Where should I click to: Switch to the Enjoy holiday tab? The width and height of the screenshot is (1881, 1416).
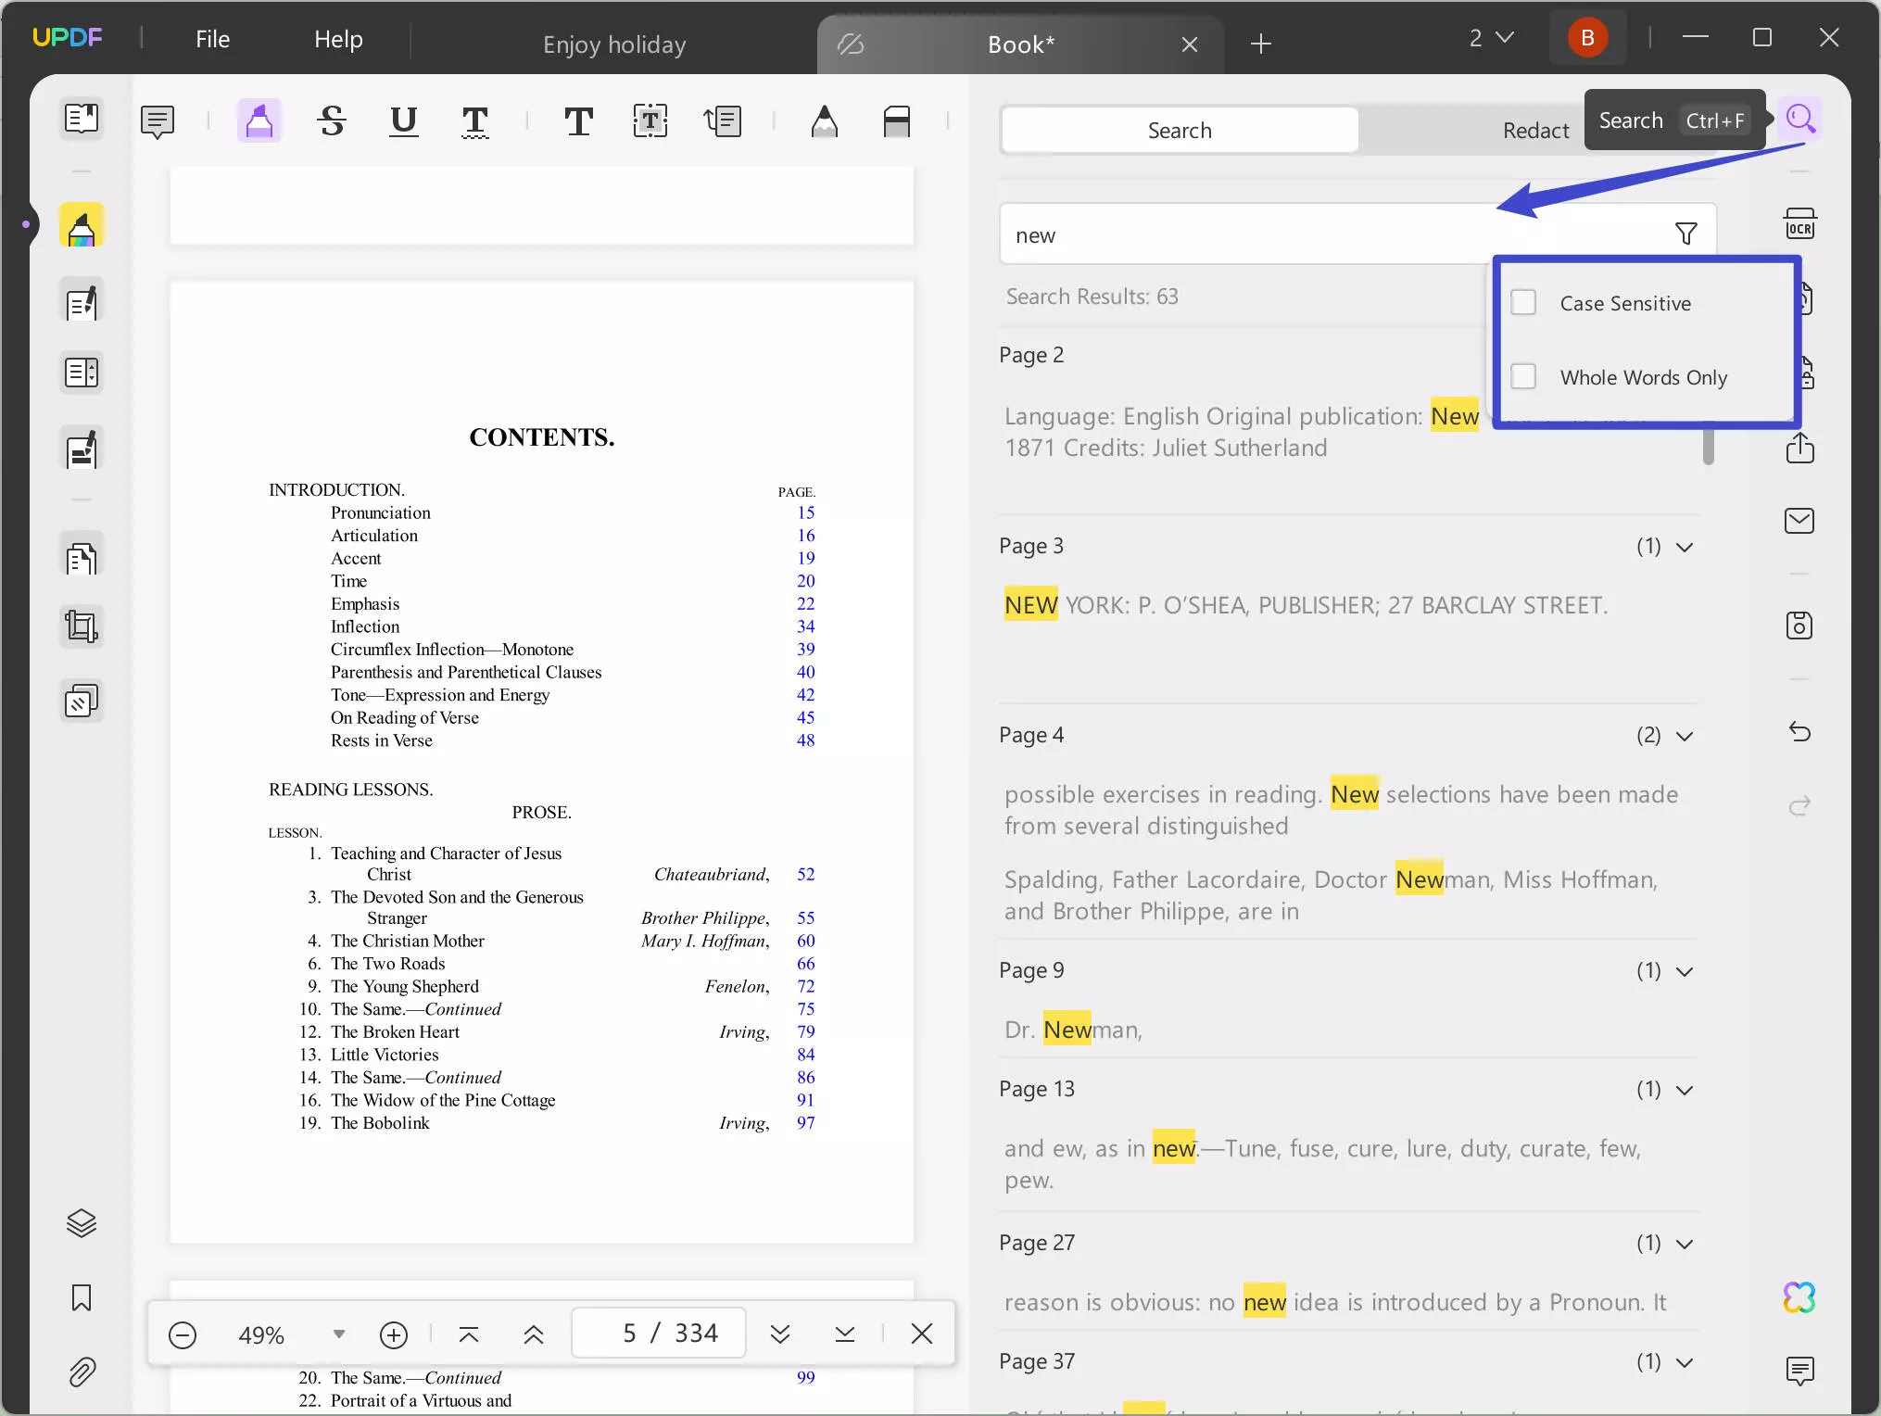click(x=614, y=44)
